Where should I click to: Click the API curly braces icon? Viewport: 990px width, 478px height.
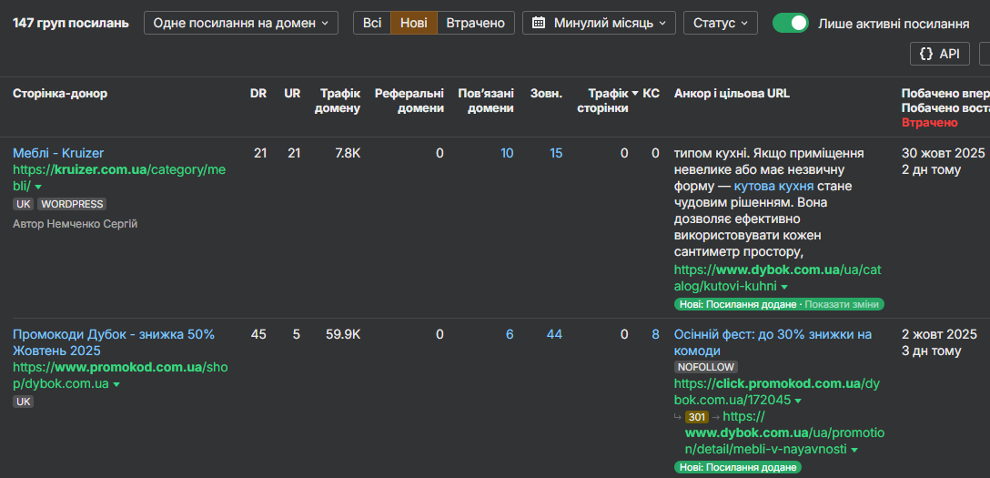926,54
